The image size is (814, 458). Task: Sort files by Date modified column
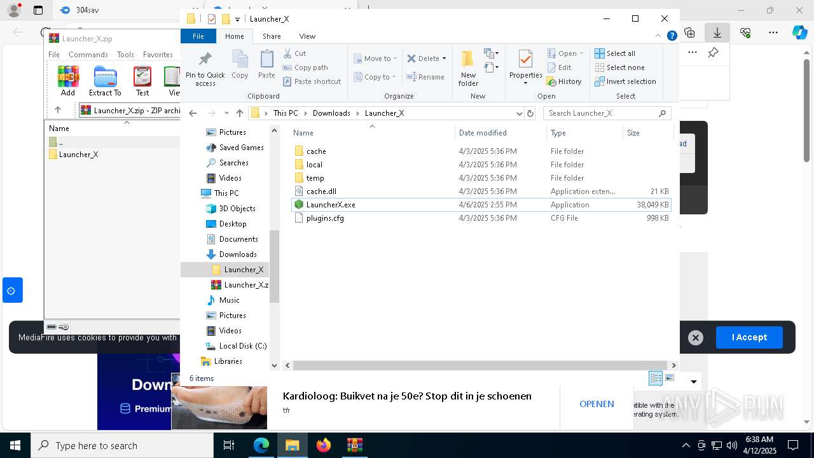(500, 133)
